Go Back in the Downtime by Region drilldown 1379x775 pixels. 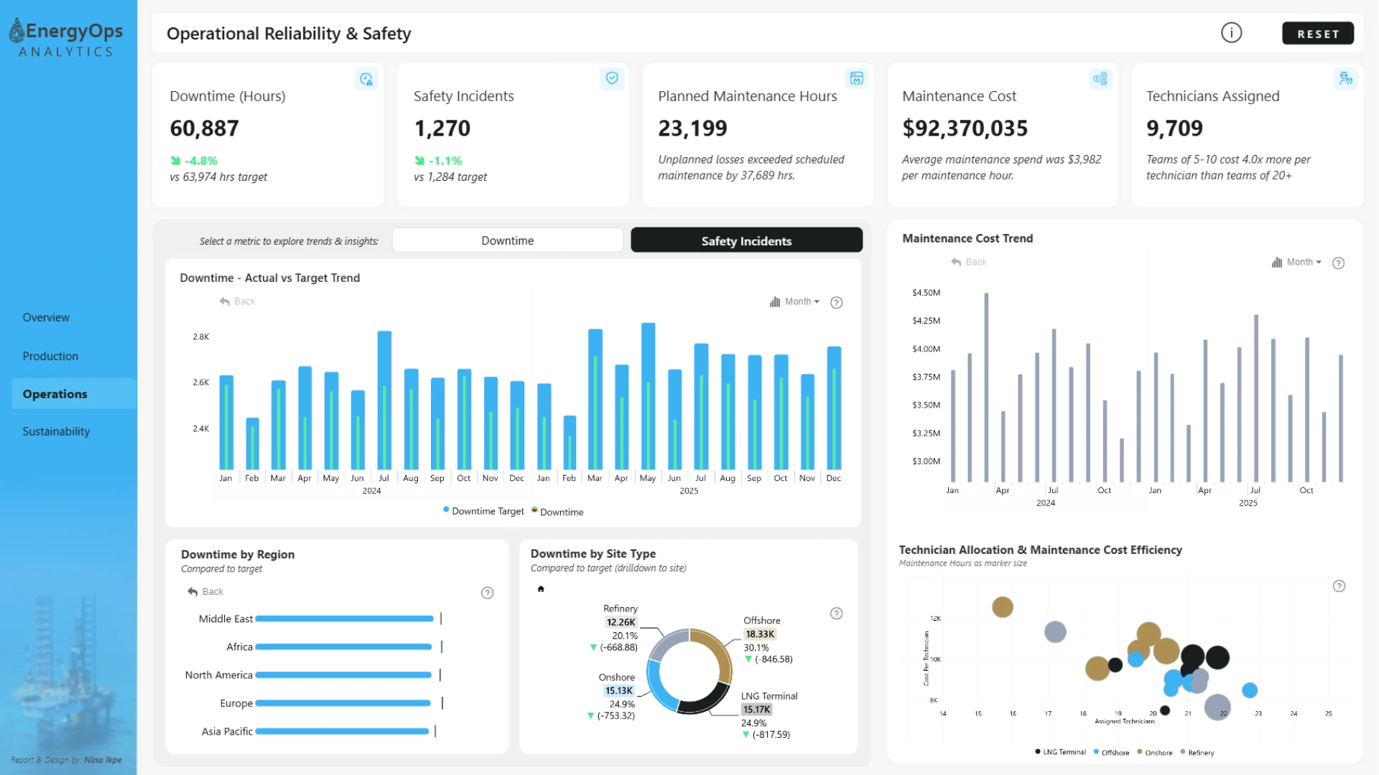pyautogui.click(x=205, y=592)
